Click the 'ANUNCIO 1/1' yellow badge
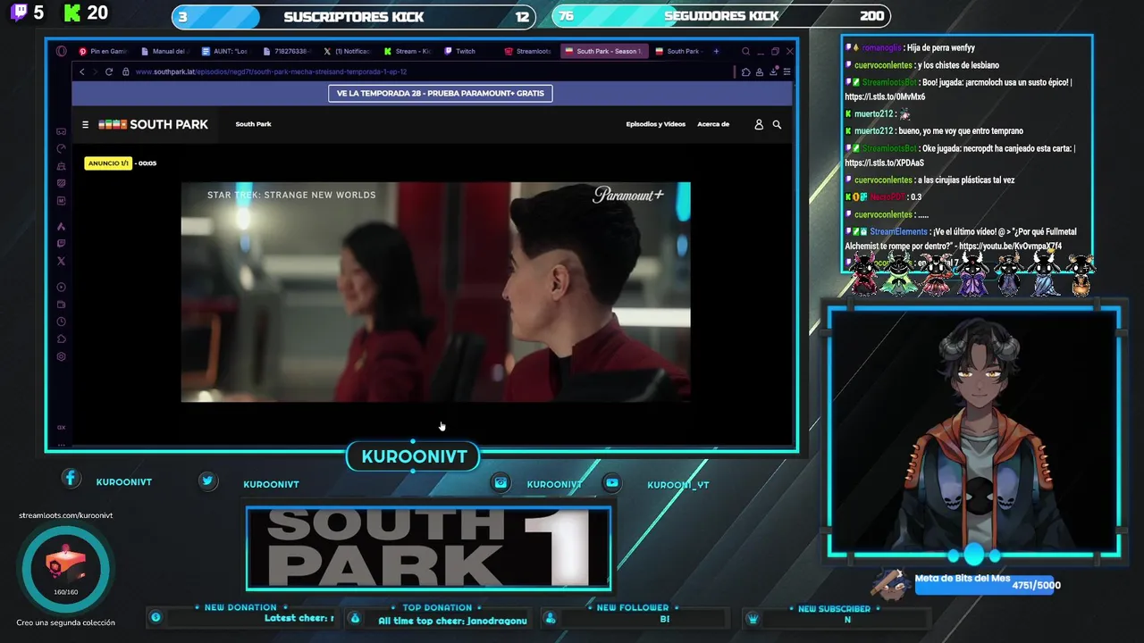This screenshot has height=643, width=1144. 108,163
